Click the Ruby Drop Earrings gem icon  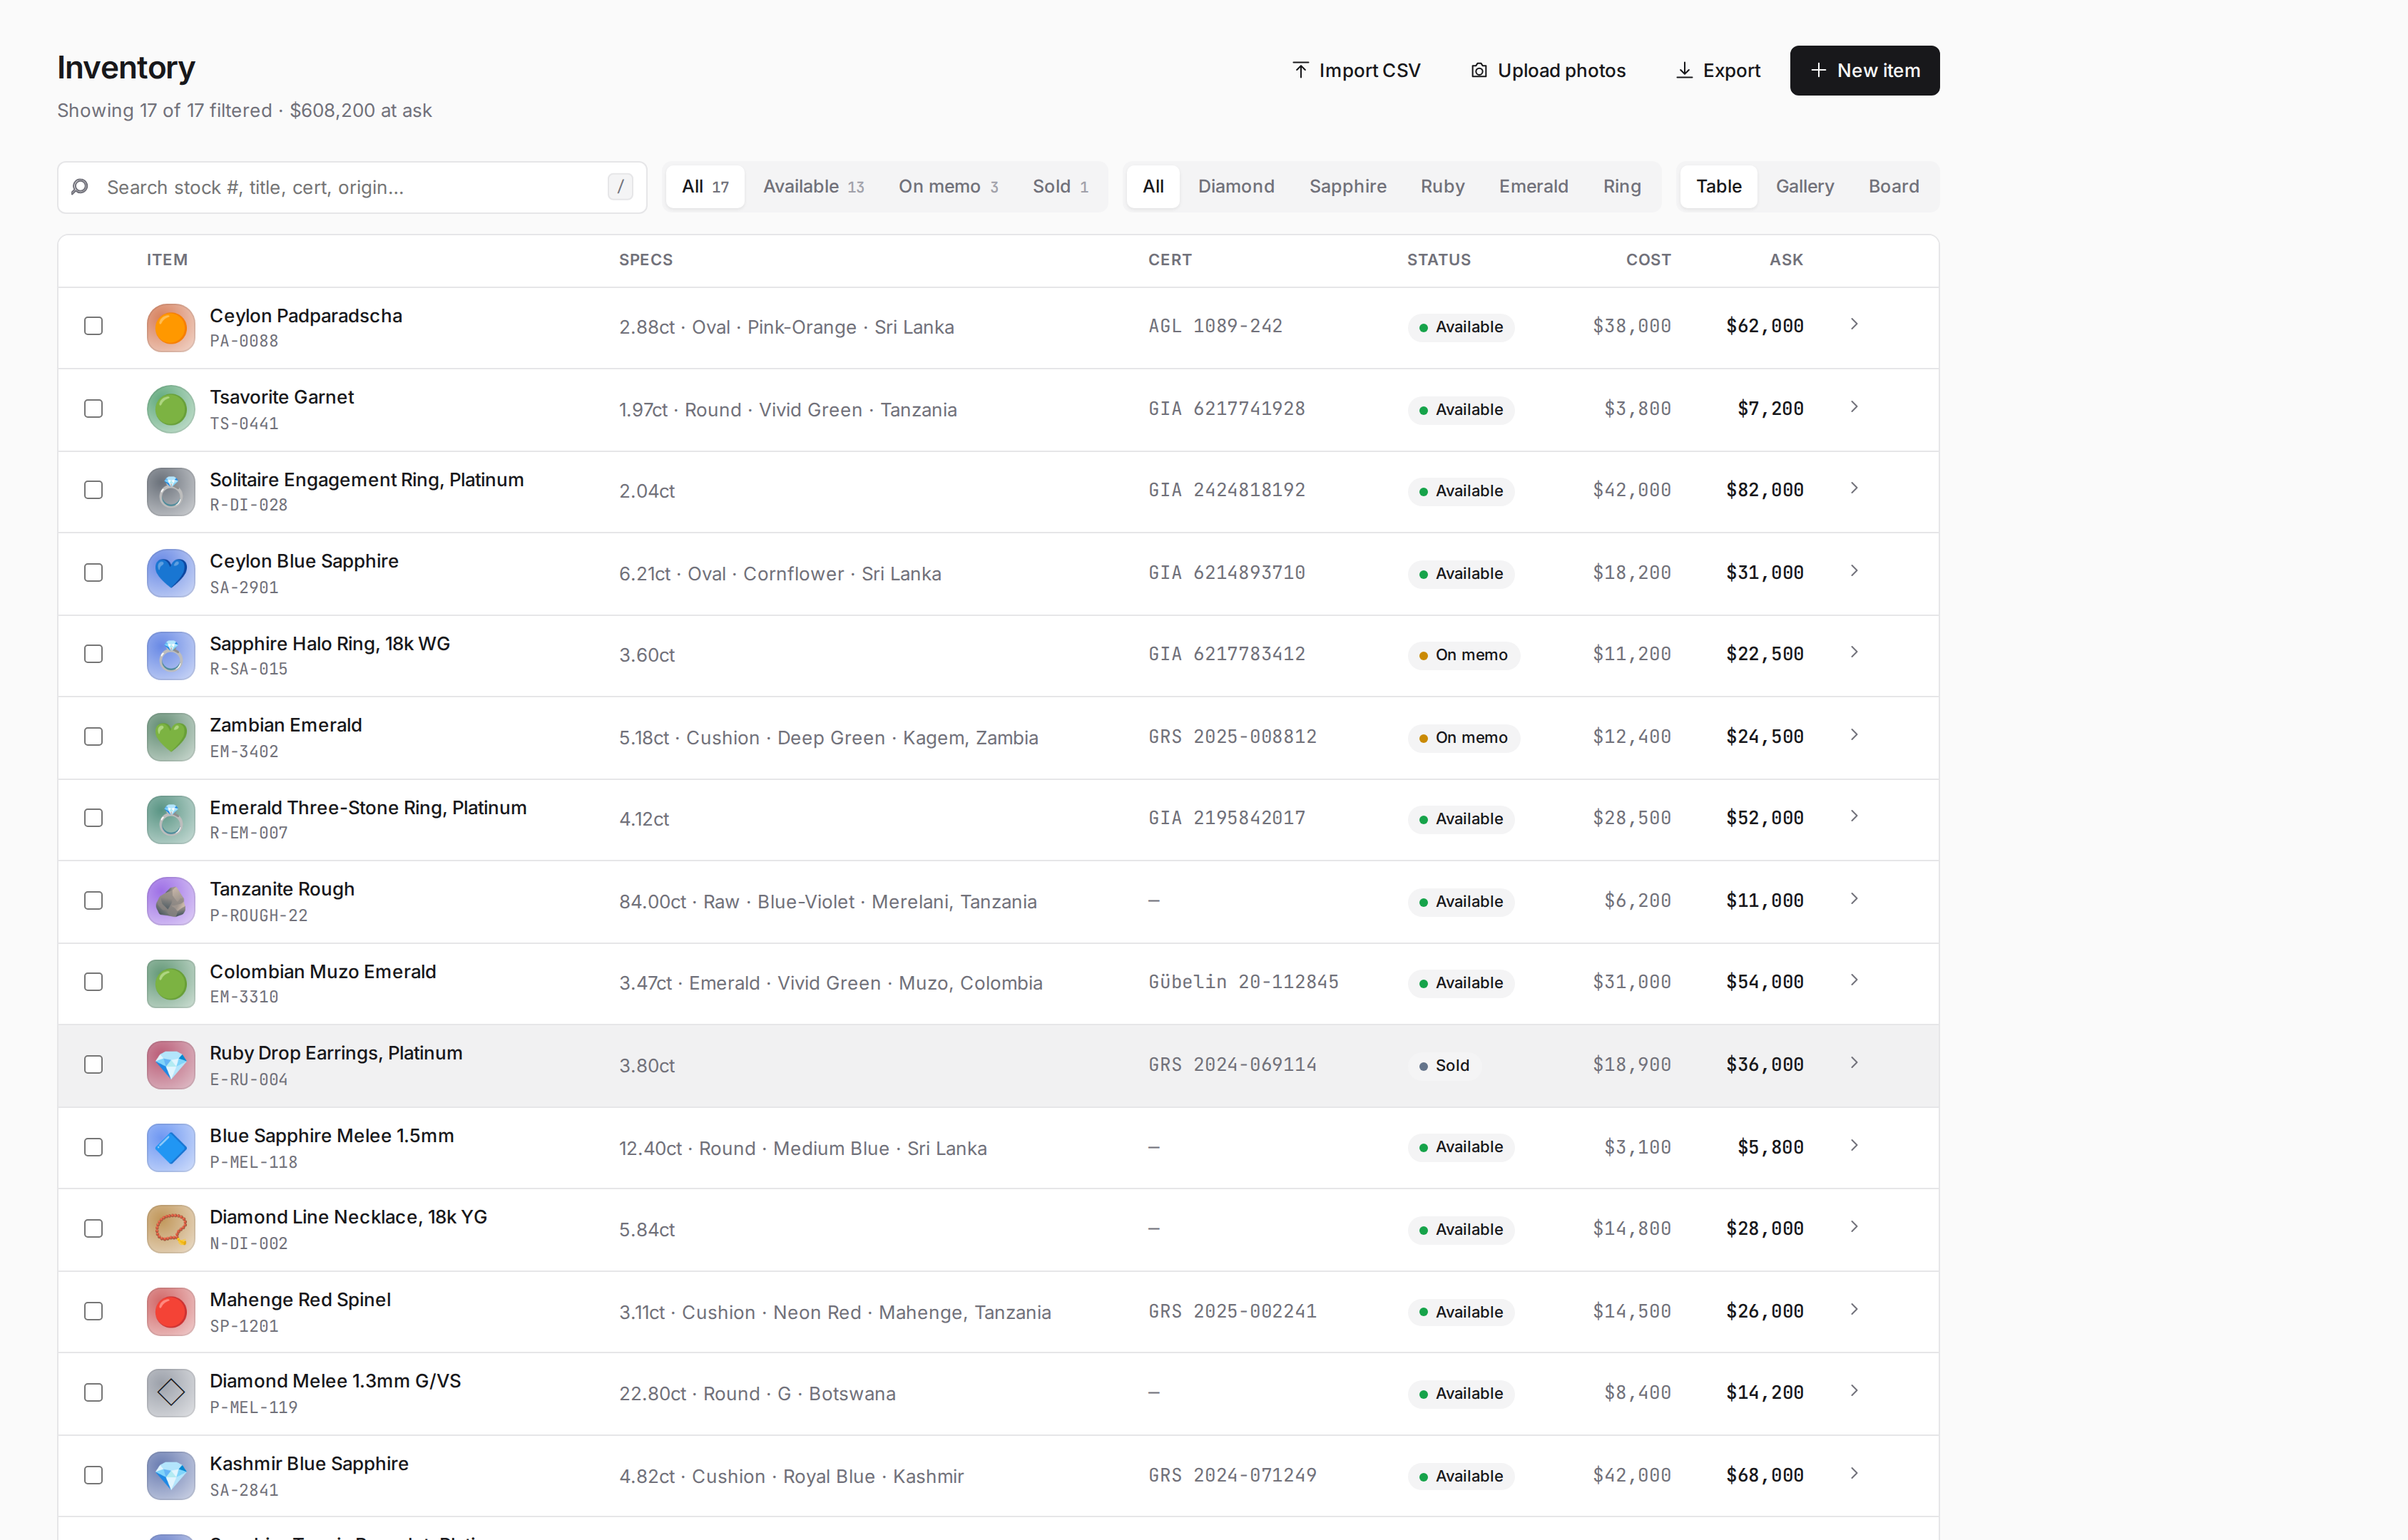(x=171, y=1065)
